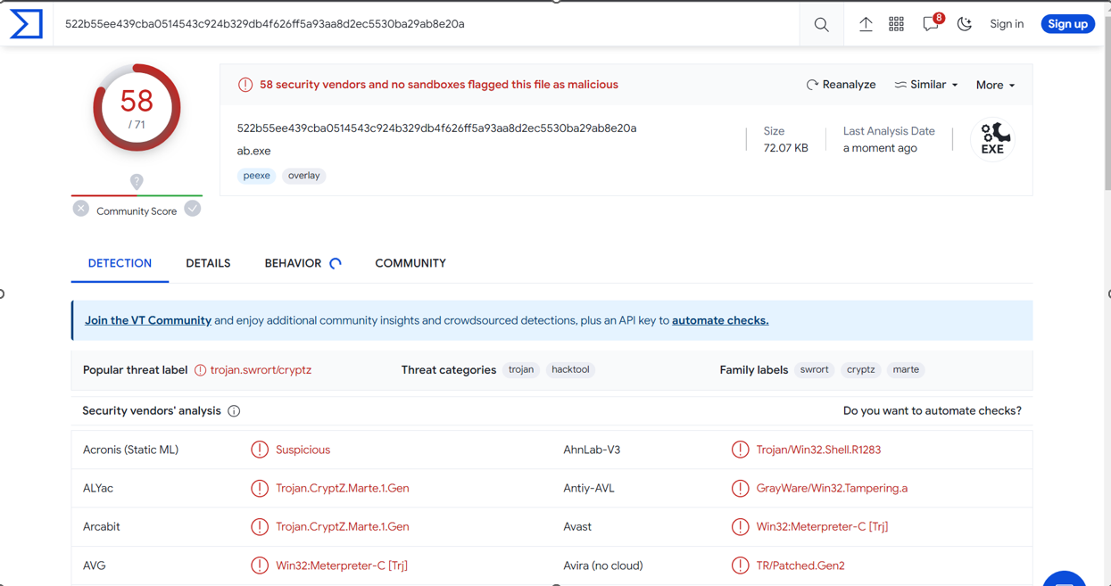Click the automate checks link
The width and height of the screenshot is (1111, 586).
[x=720, y=320]
